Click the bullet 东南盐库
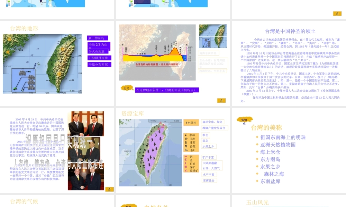 tap(270, 181)
